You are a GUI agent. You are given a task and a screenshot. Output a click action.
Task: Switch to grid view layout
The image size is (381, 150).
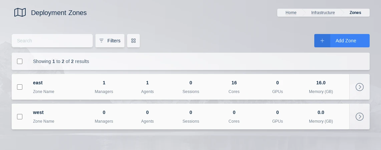coord(133,41)
